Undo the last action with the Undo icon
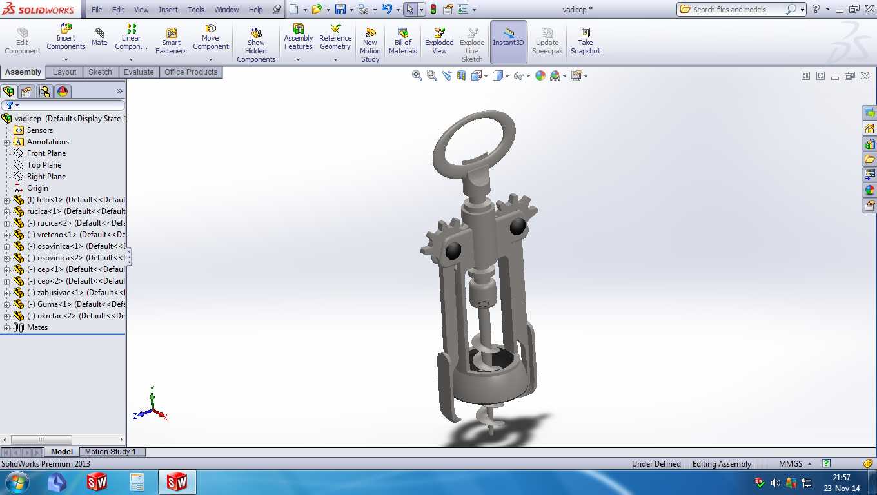 pos(386,9)
